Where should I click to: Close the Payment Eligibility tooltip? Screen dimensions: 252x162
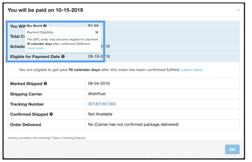click(97, 32)
